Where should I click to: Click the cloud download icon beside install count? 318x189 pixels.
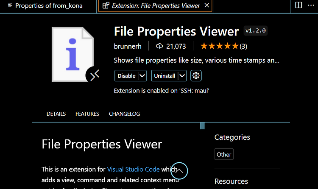click(x=159, y=46)
